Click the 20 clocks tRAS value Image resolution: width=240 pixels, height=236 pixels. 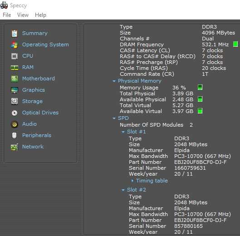point(214,68)
